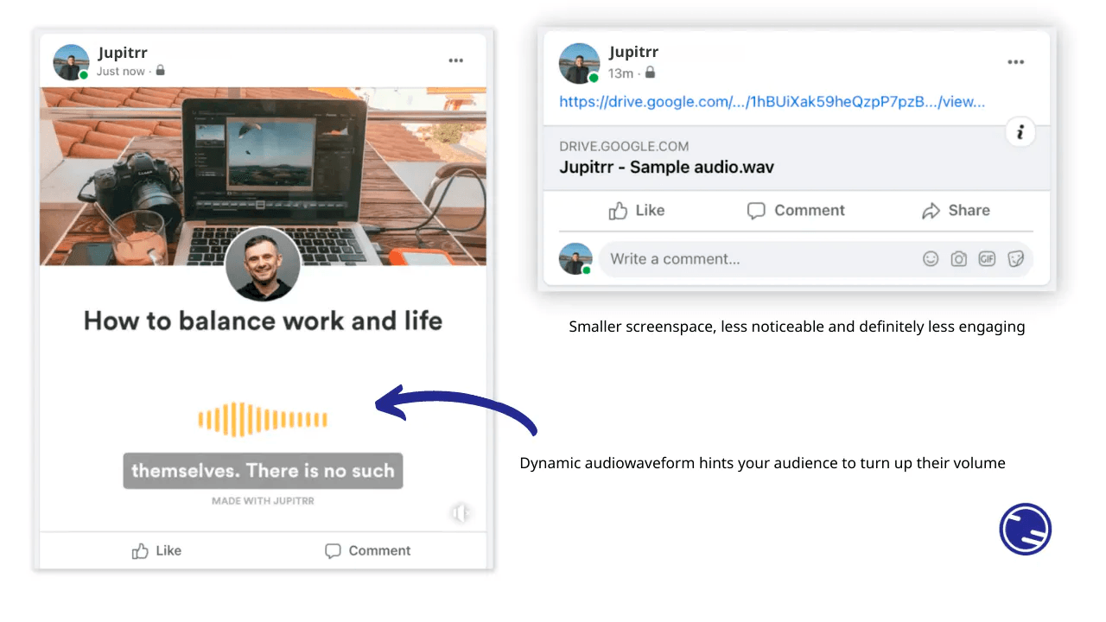This screenshot has width=1106, height=622.
Task: Click the 'Write a comment...' field
Action: click(x=816, y=259)
